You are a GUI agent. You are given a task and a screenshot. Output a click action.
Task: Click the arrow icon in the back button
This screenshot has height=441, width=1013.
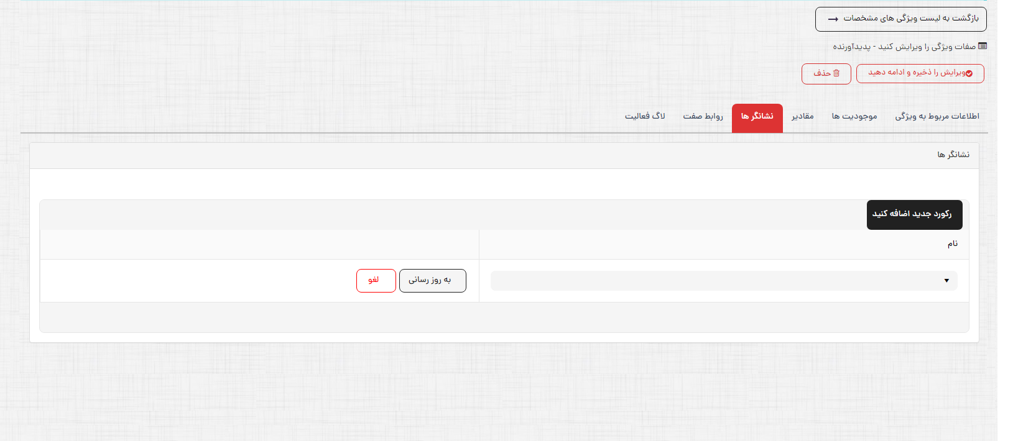point(833,19)
